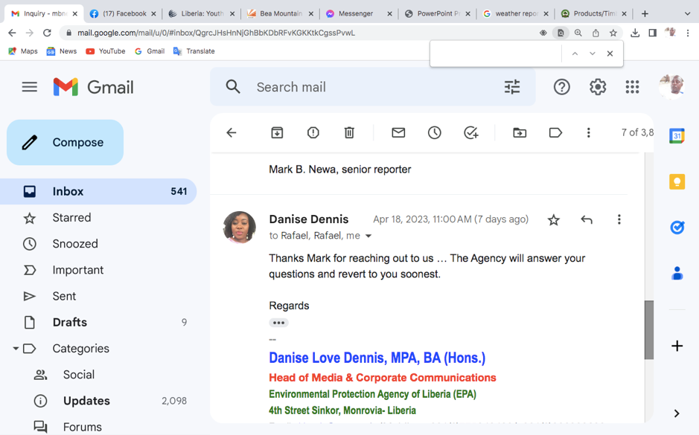
Task: Toggle the main menu hamburger
Action: [30, 87]
